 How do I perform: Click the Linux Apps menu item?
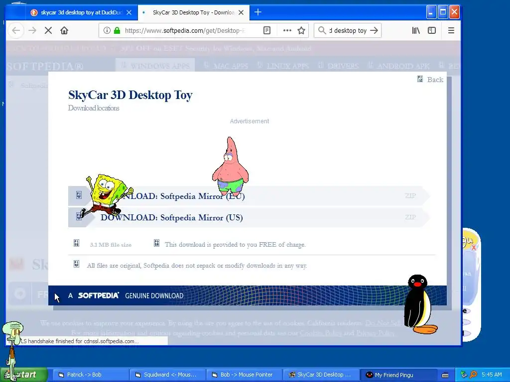tap(283, 66)
